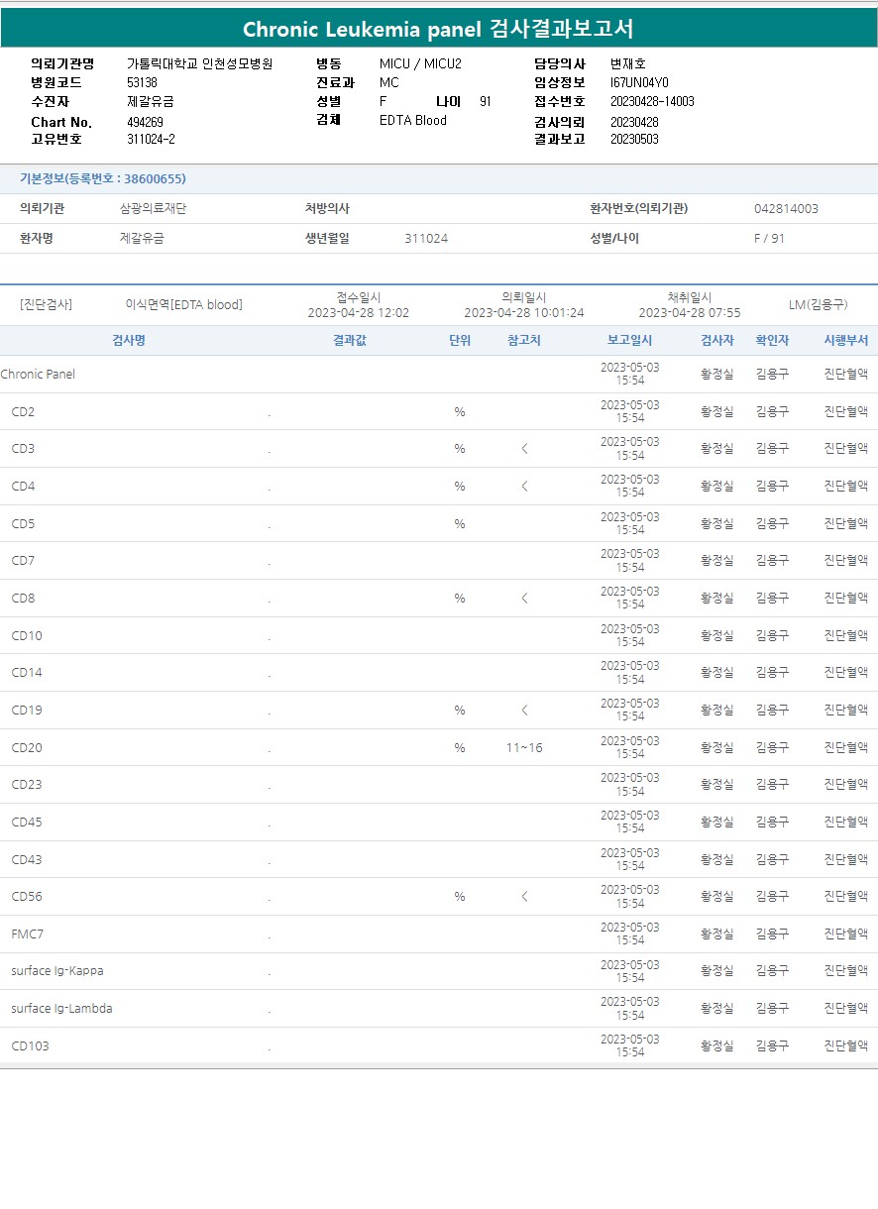
Task: Select the CD20 reference range 11~16
Action: pos(524,748)
